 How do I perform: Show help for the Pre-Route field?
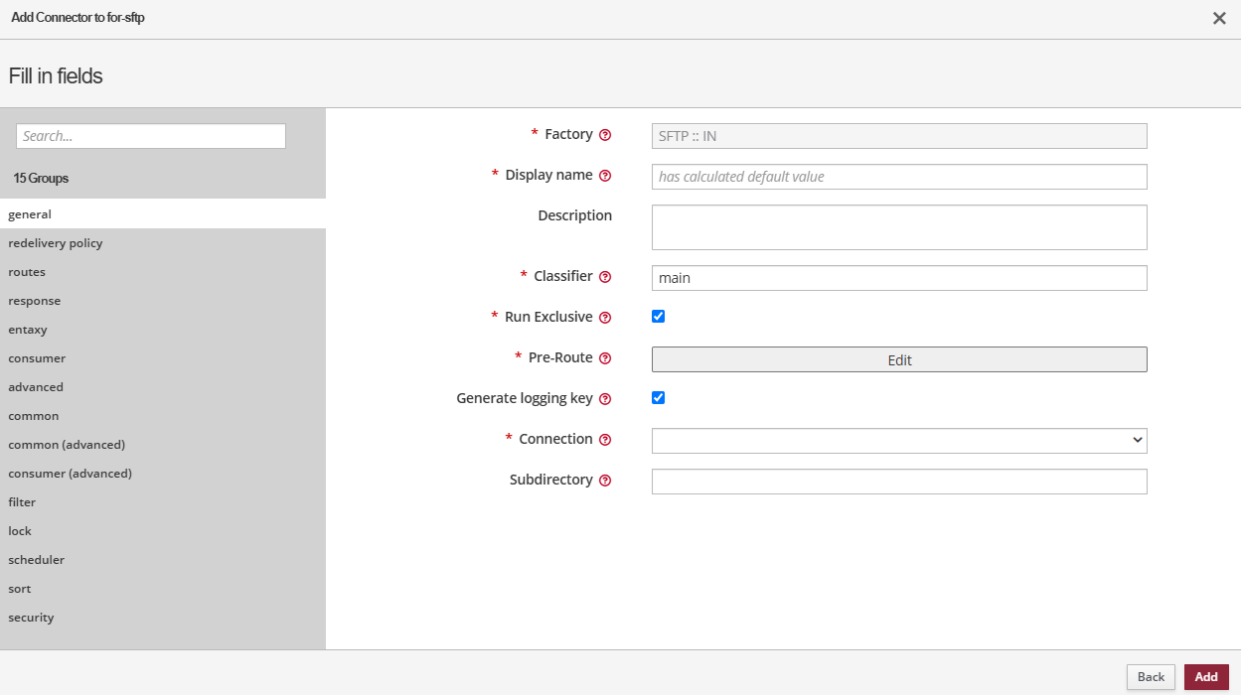point(605,358)
